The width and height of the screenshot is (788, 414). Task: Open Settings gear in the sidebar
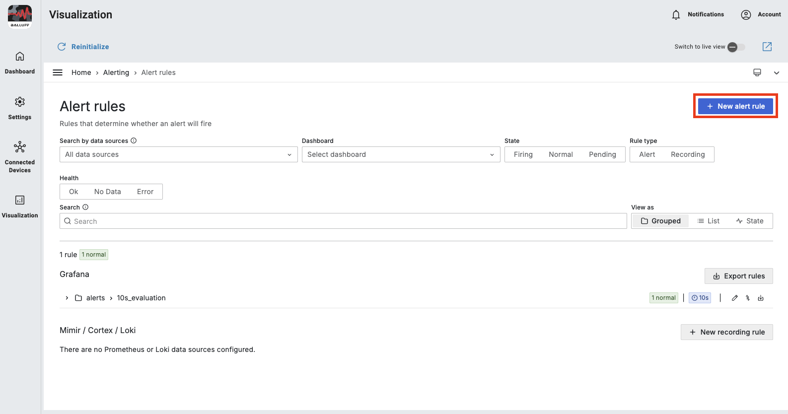[x=20, y=108]
